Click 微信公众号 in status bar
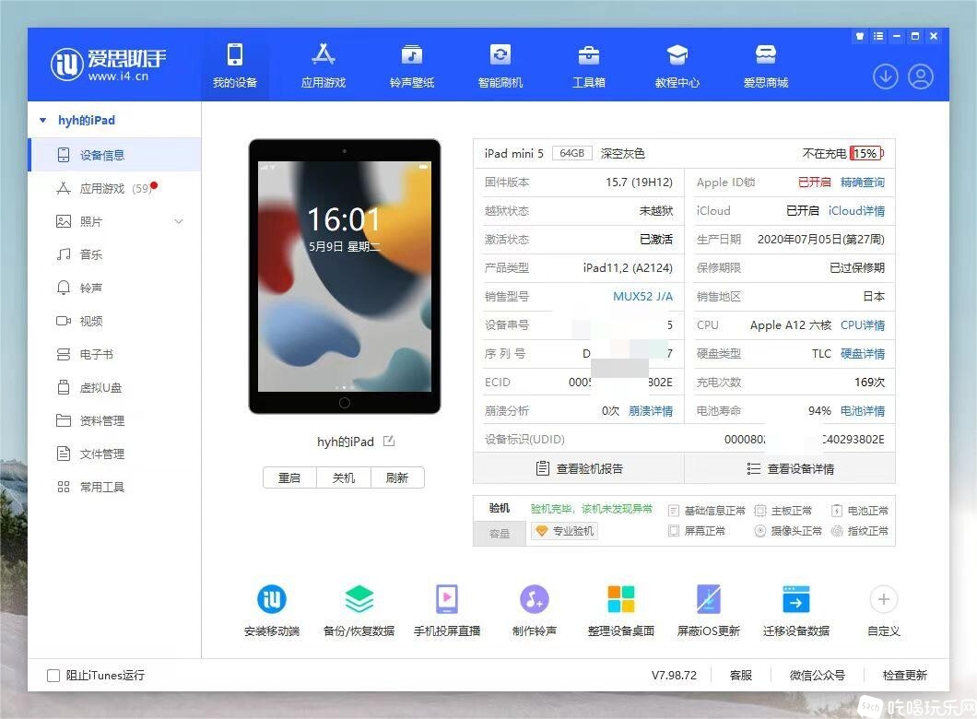977x719 pixels. [818, 676]
